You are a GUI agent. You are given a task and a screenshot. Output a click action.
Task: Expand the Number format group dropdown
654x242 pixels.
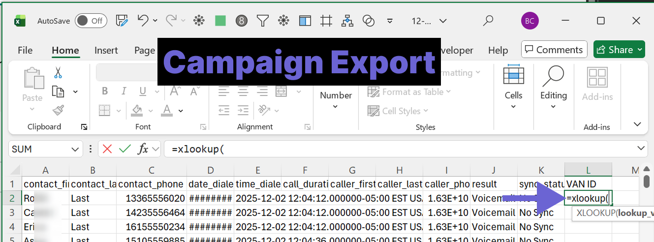(336, 107)
